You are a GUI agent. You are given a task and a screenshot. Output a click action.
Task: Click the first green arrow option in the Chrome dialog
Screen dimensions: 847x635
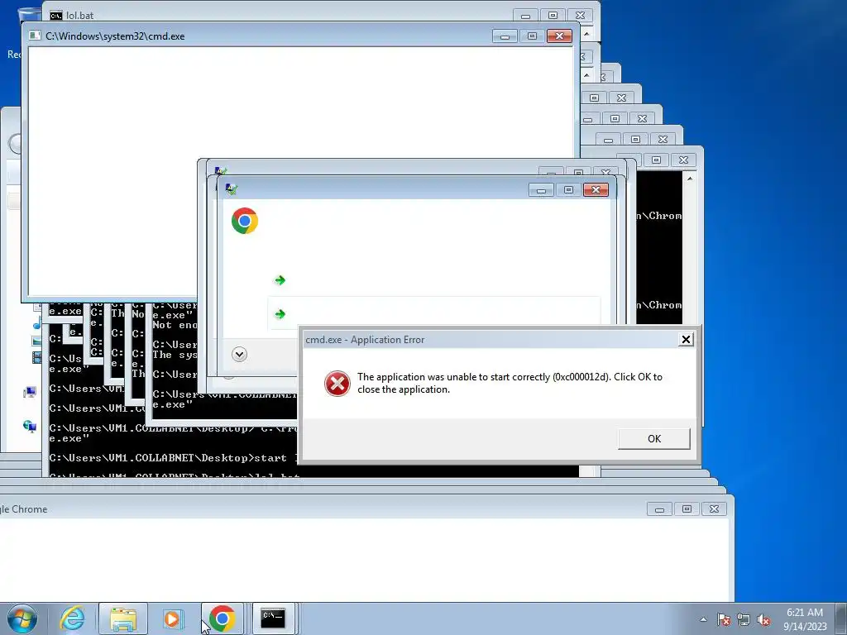pos(280,279)
